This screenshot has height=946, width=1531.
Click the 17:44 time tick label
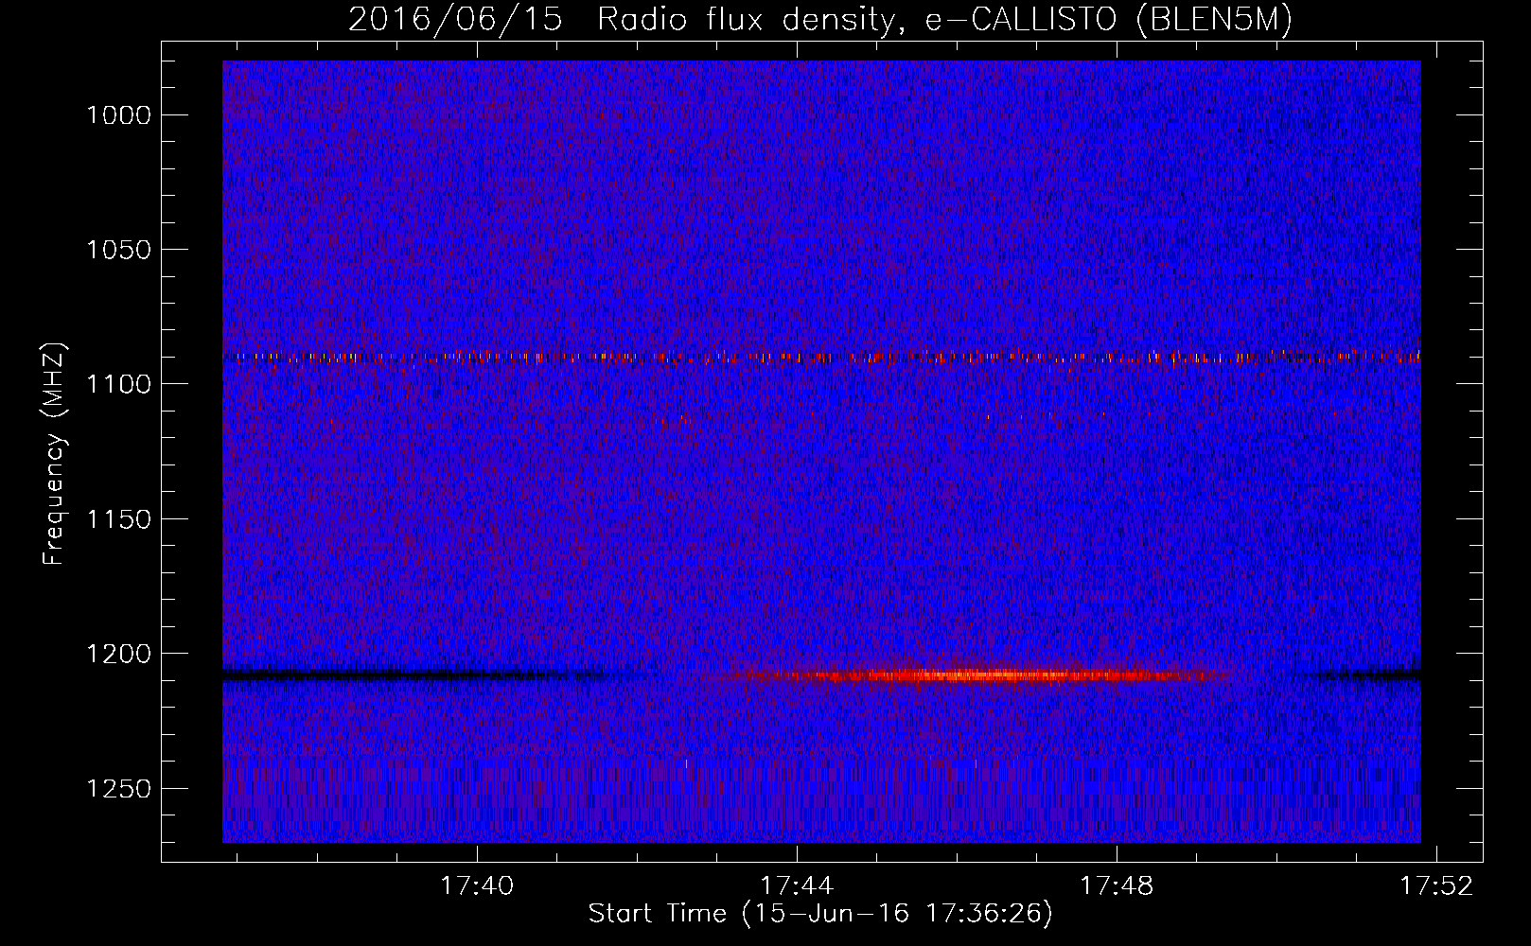pyautogui.click(x=797, y=885)
